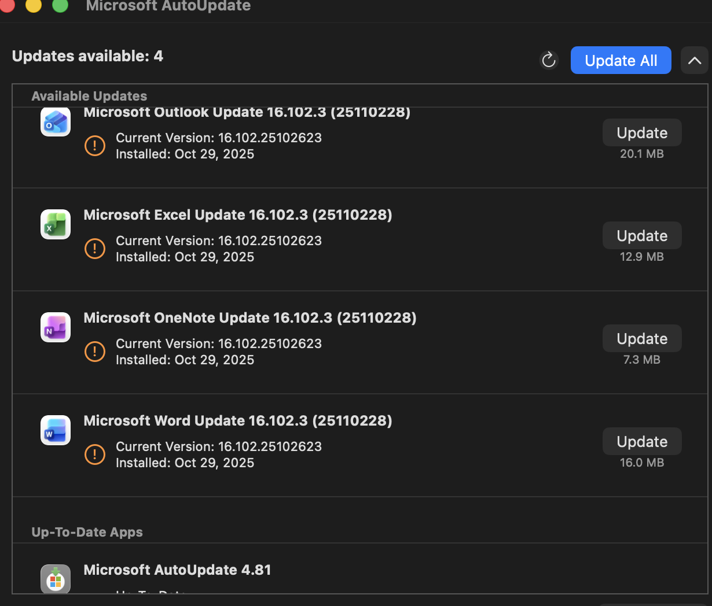Click Outlook's Current Version text
The image size is (712, 606).
(x=219, y=138)
